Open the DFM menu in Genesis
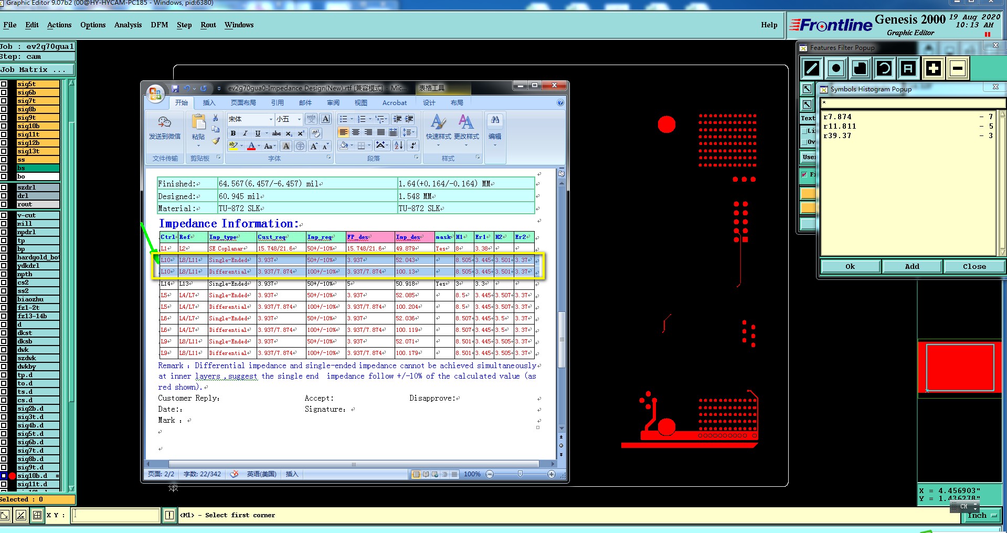The image size is (1007, 533). point(160,25)
